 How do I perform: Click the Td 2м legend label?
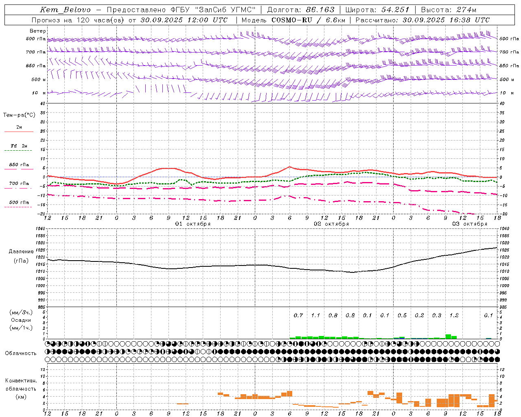pos(19,146)
